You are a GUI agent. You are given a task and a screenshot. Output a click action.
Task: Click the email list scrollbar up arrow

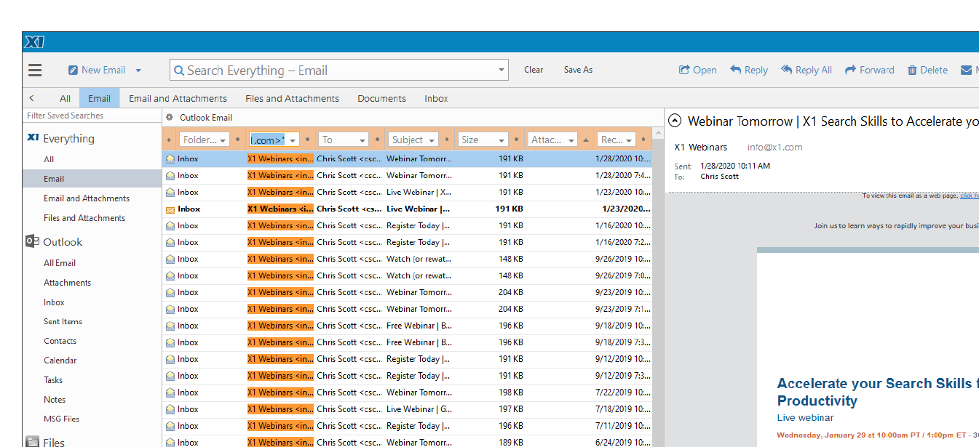click(658, 134)
